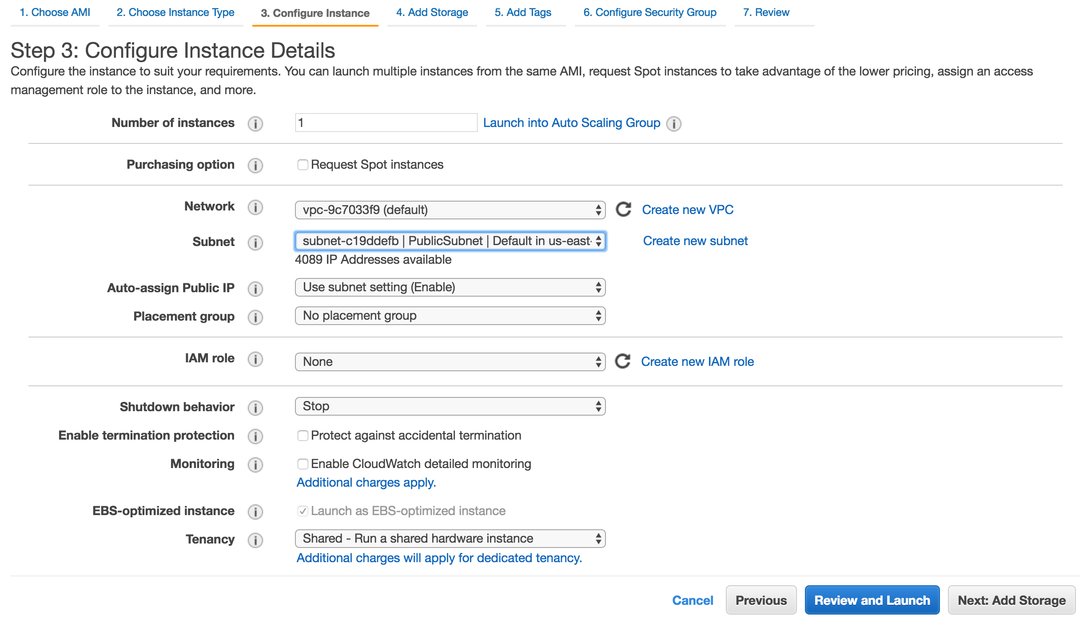Viewport: 1083px width, 619px height.
Task: Enable CloudWatch detailed monitoring checkbox
Action: (x=303, y=464)
